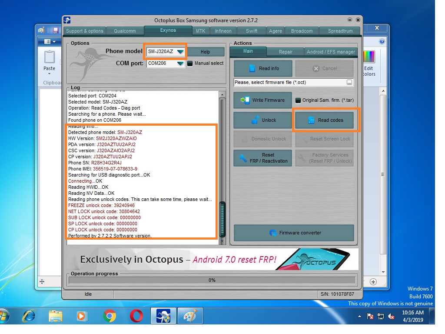Open the Infineon tab
The height and width of the screenshot is (334, 445).
click(x=223, y=31)
